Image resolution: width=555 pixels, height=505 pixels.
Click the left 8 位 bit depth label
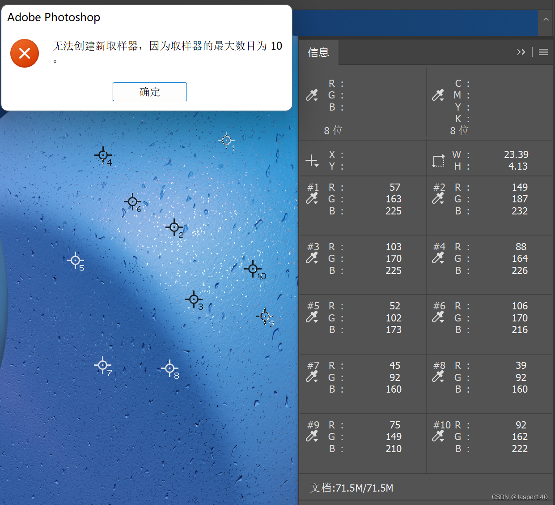click(x=333, y=130)
